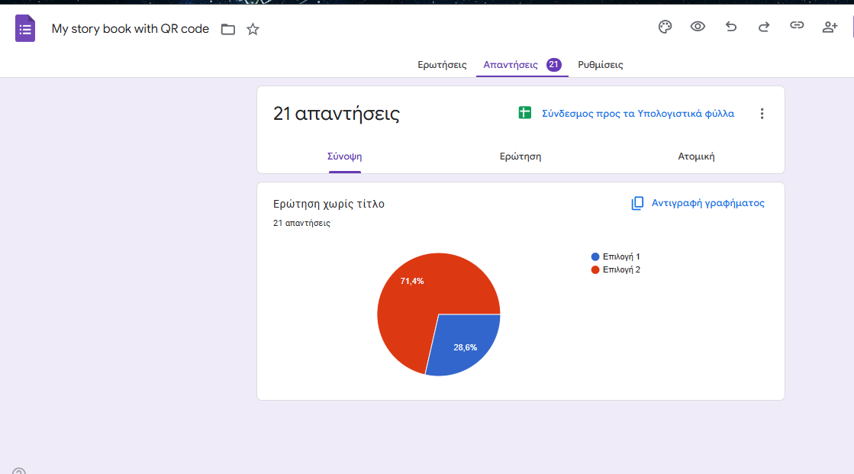Open the three-dot responses options menu
This screenshot has height=474, width=854.
[x=761, y=114]
